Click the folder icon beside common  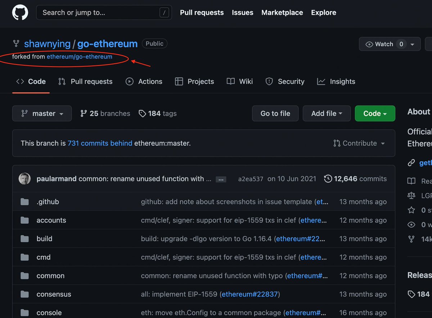24,276
